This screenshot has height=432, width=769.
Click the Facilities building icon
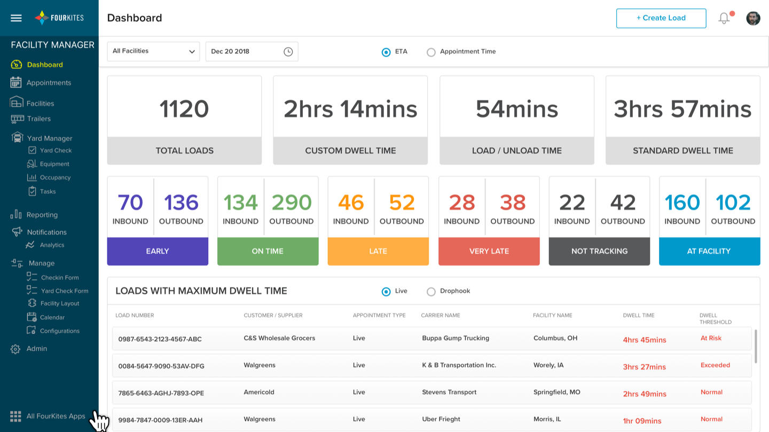point(17,103)
